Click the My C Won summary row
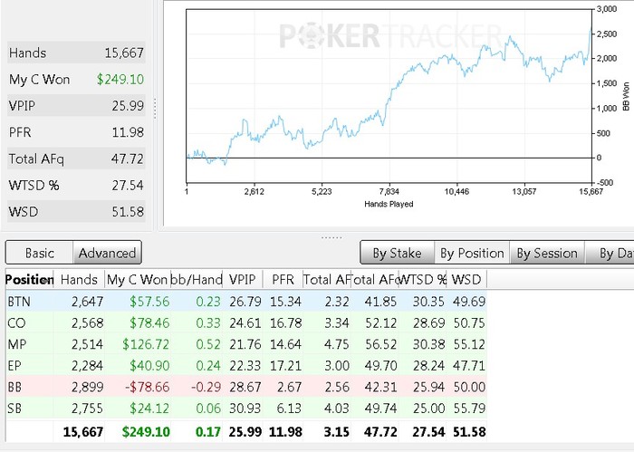634x452 pixels. (76, 79)
